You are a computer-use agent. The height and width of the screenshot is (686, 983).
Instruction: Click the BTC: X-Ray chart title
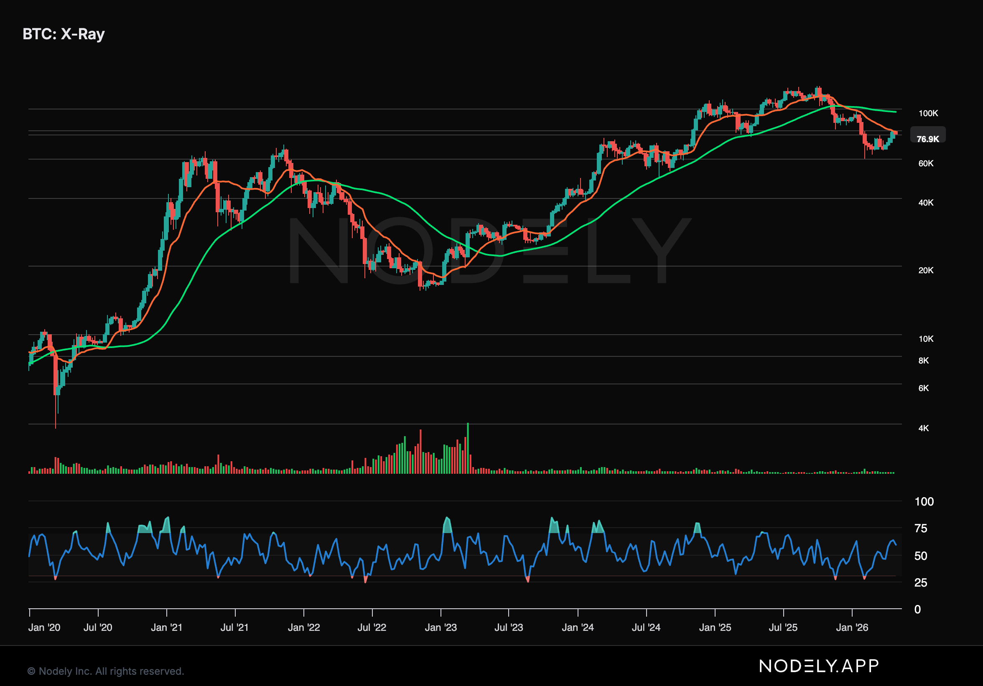point(64,34)
